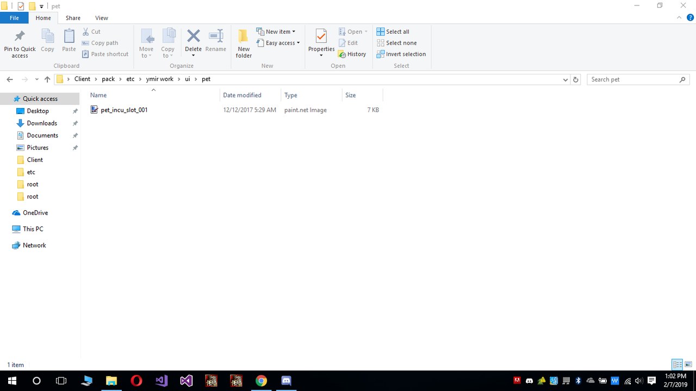Select the Home ribbon tab
The width and height of the screenshot is (696, 391).
pyautogui.click(x=43, y=18)
